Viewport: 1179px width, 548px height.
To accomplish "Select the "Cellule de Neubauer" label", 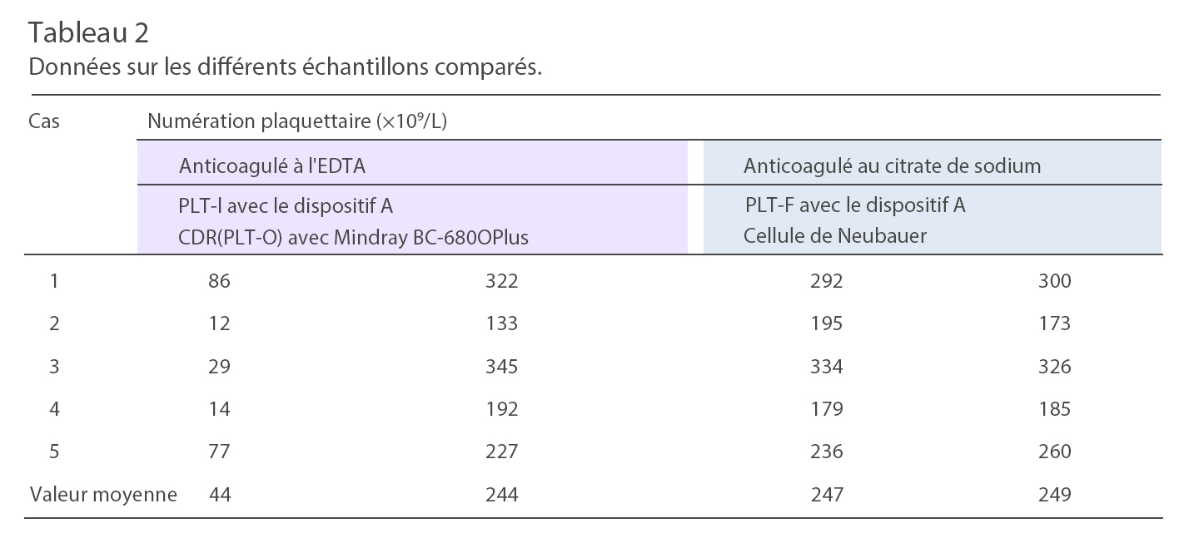I will 834,236.
